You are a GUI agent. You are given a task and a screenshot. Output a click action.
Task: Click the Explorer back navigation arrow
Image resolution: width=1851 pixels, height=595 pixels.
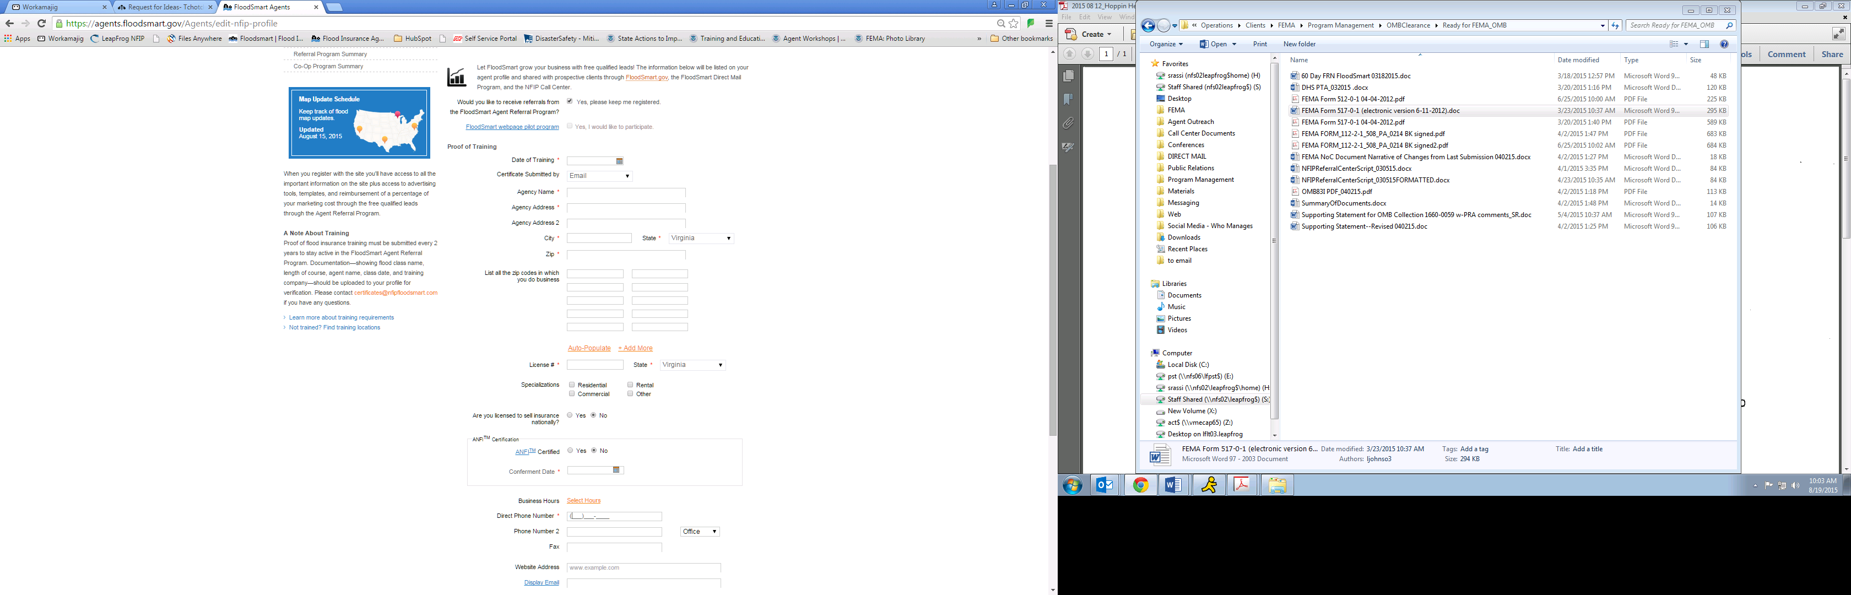[1148, 26]
